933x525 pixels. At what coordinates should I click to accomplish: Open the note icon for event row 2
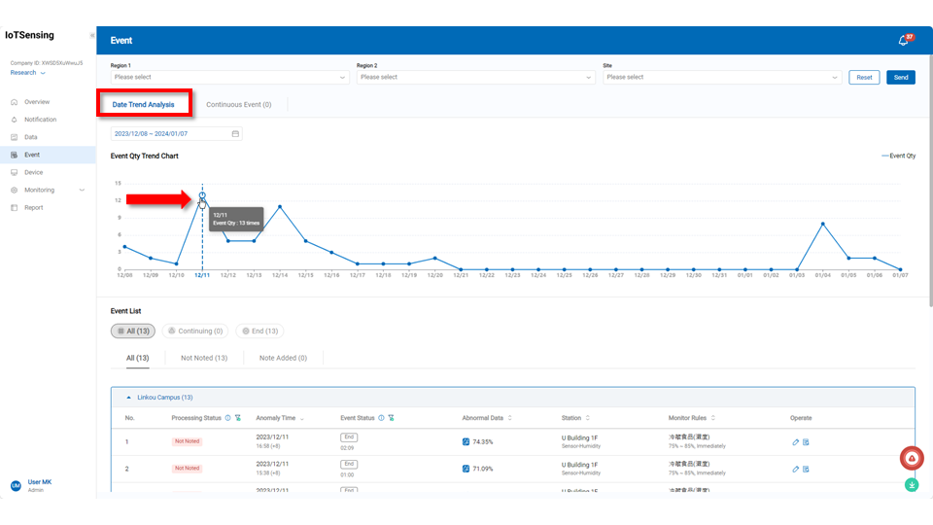click(x=806, y=469)
